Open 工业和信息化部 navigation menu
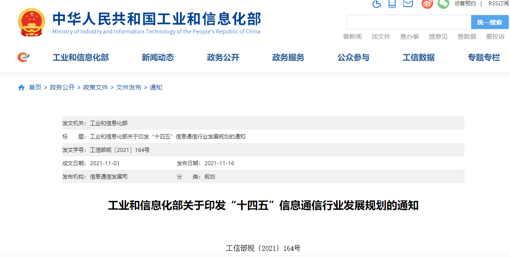Viewport: 510px width, 257px height. tap(81, 58)
